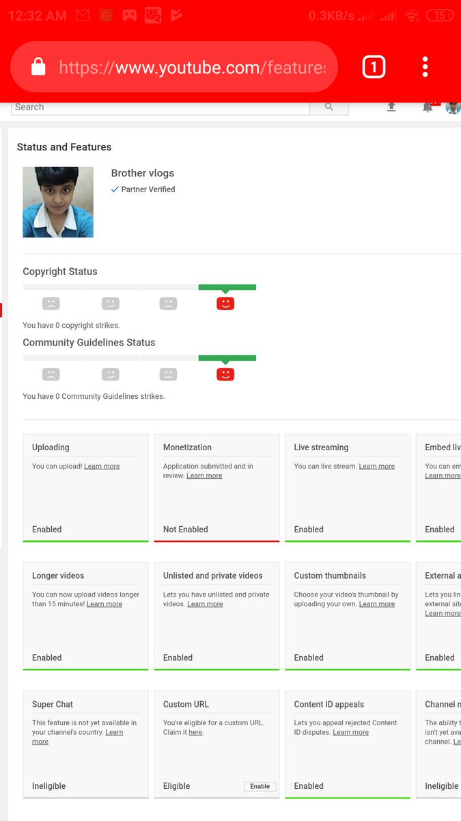This screenshot has width=461, height=821.
Task: Open the browser three-dot overflow menu
Action: 425,66
